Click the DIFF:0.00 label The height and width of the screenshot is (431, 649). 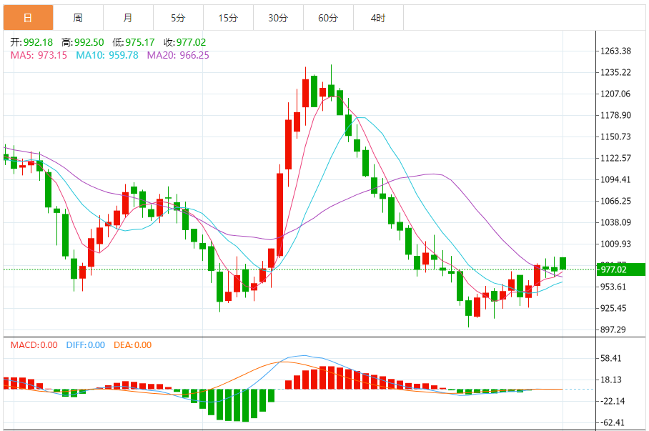pos(85,345)
